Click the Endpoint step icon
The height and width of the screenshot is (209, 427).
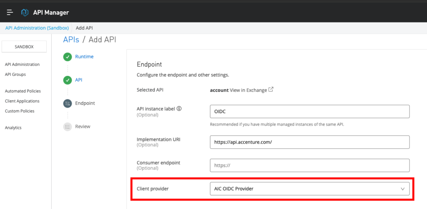pos(68,103)
